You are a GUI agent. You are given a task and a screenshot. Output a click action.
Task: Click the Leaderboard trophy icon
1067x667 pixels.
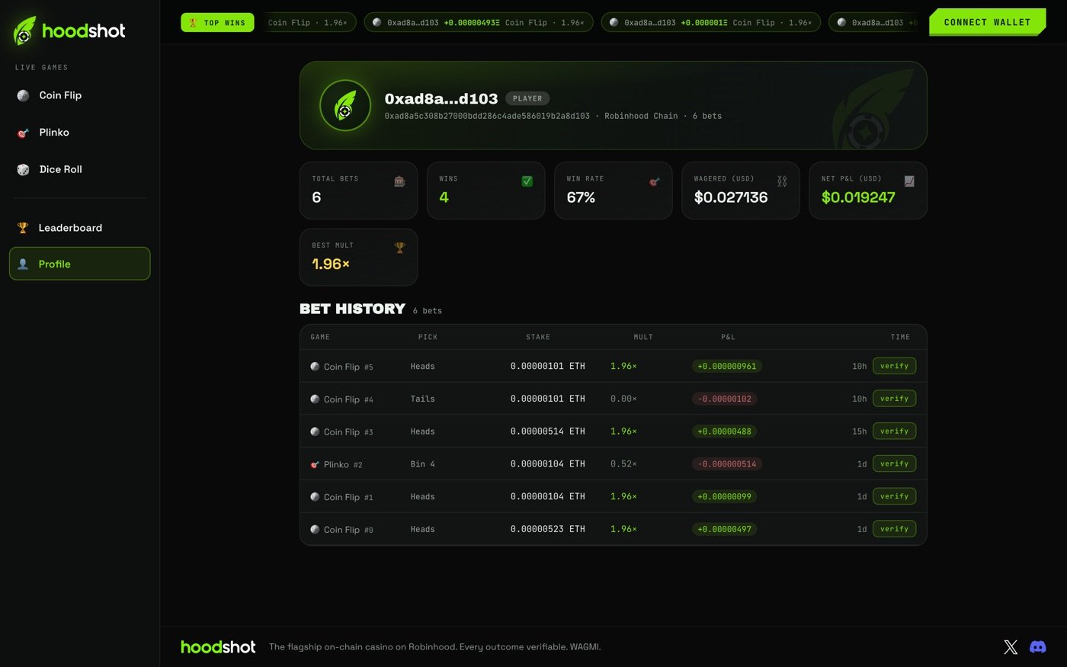(x=23, y=228)
